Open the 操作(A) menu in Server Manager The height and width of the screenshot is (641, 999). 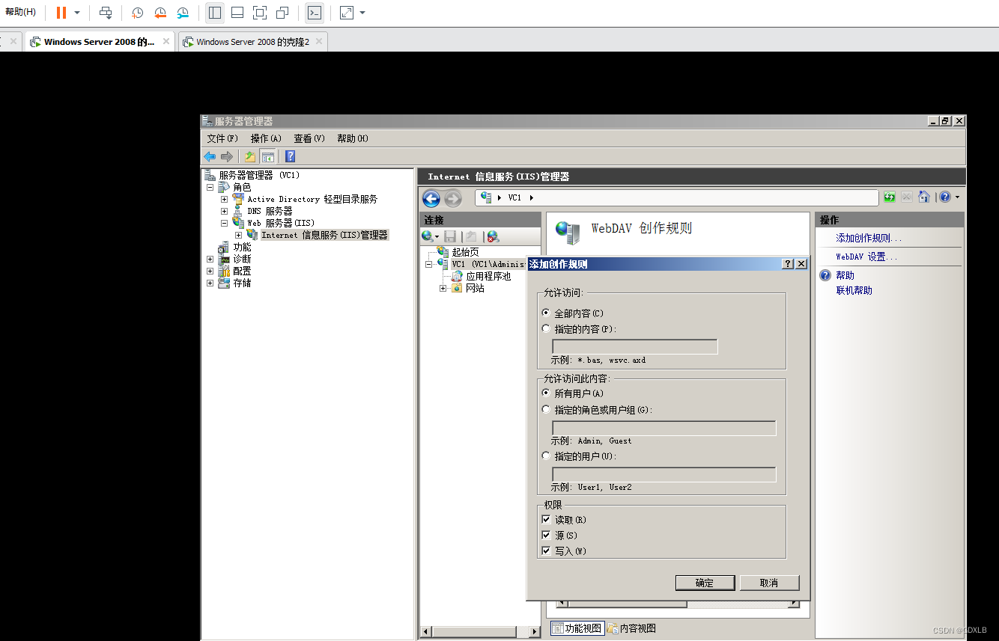[x=266, y=138]
